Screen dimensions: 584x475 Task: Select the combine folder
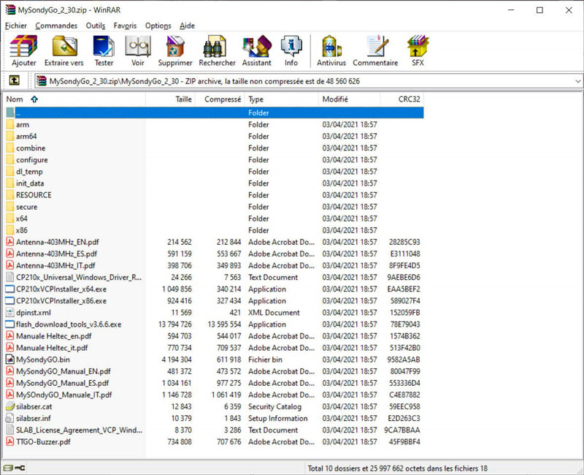215,148
